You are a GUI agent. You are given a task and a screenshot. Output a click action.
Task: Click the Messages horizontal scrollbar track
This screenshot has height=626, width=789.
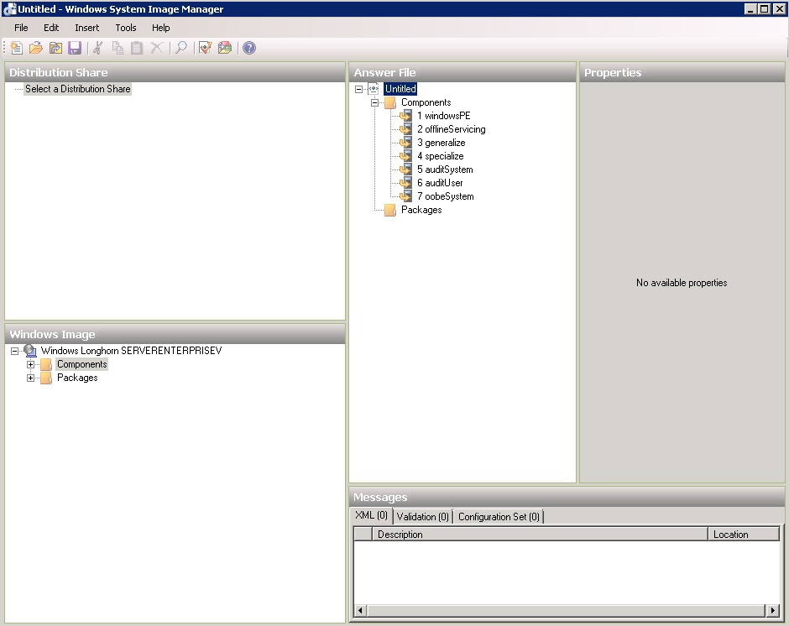pyautogui.click(x=566, y=611)
